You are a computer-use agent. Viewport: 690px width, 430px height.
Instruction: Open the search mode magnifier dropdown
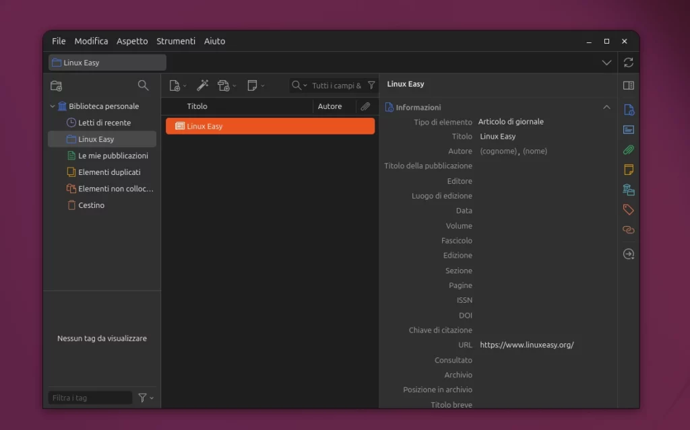click(x=299, y=85)
